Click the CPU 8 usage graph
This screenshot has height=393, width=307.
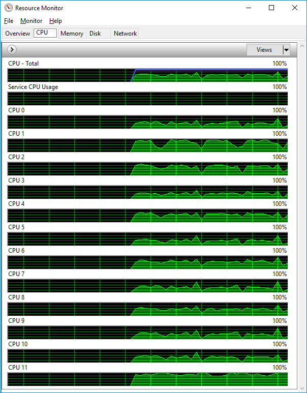(147, 309)
